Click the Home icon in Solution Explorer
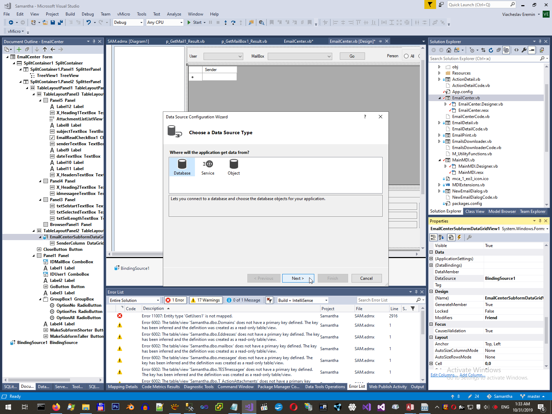 tap(449, 50)
